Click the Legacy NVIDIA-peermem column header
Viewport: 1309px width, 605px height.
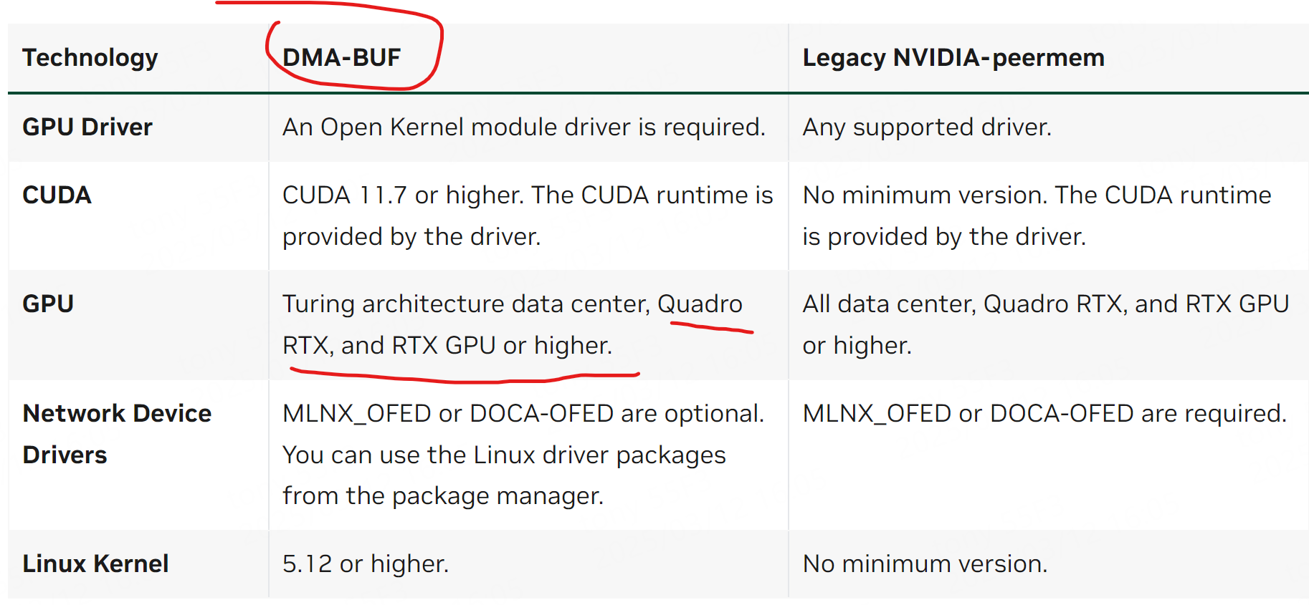click(x=953, y=58)
